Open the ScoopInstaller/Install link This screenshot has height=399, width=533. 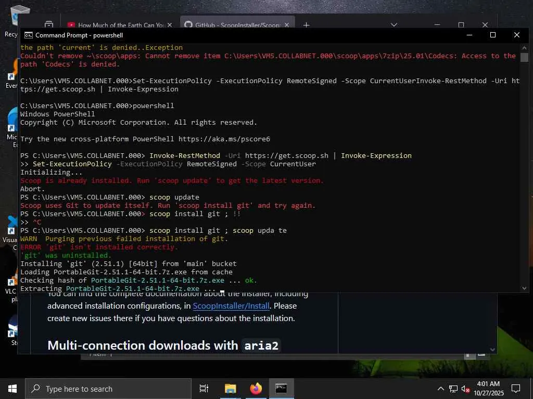(231, 305)
